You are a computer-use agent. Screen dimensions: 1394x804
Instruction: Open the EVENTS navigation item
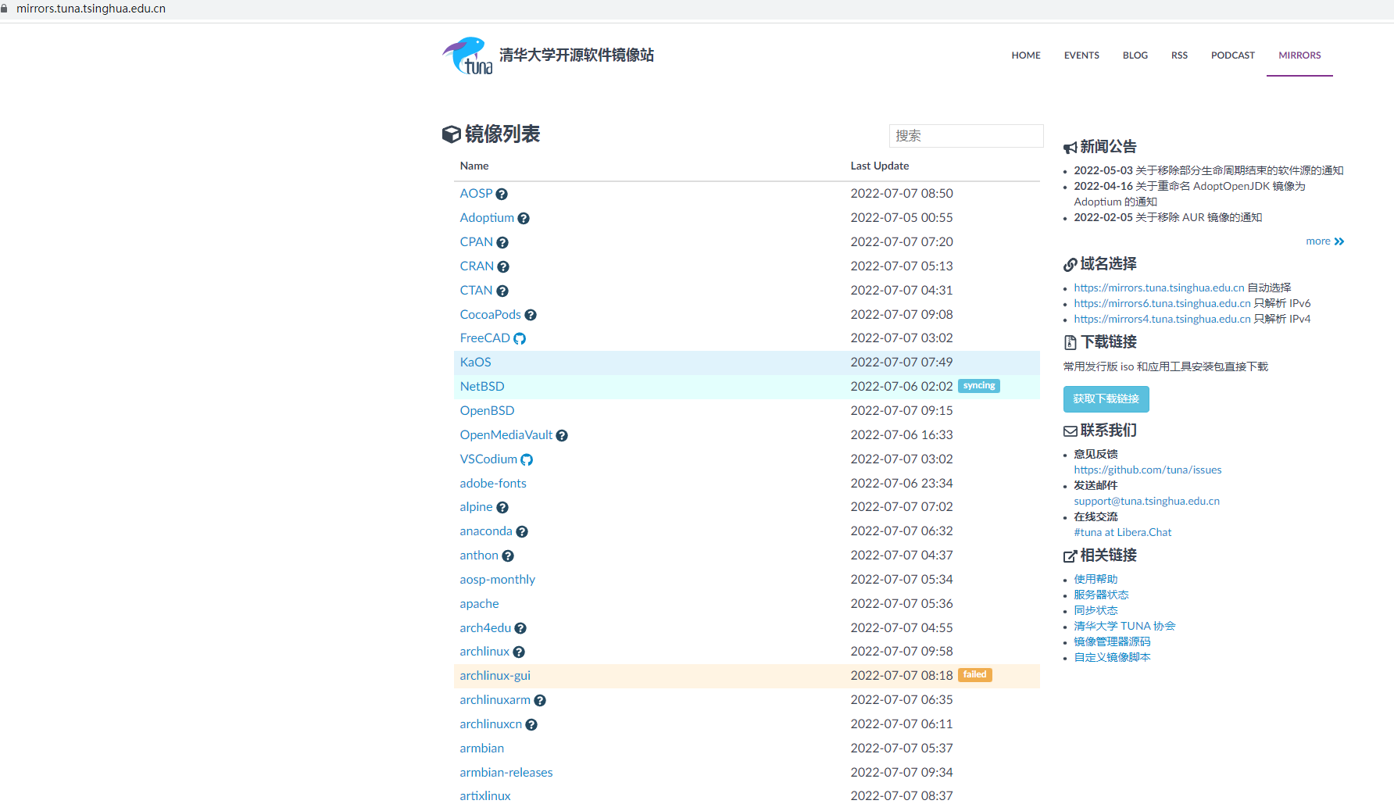[1081, 55]
